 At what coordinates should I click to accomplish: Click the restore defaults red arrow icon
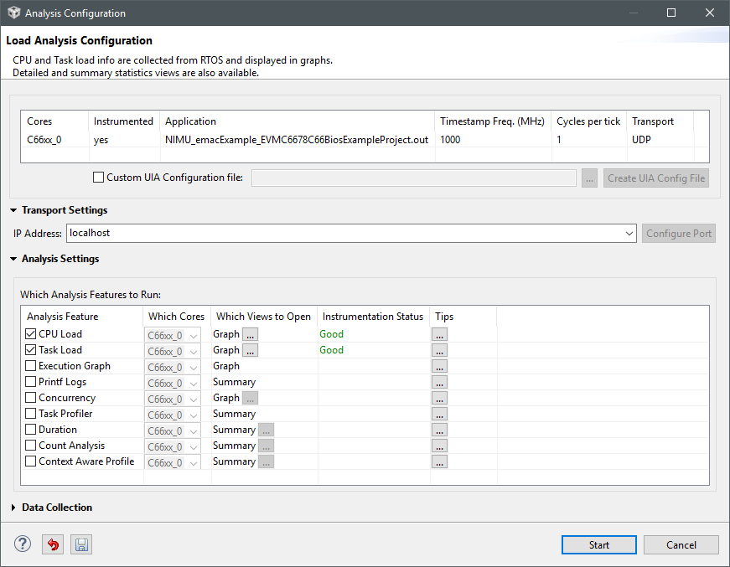[53, 544]
